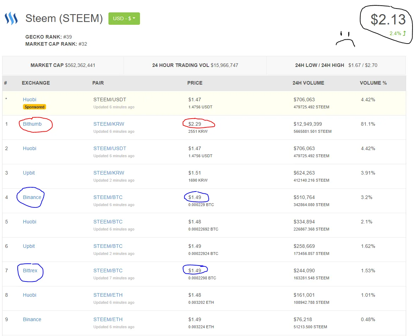Click the $334,894 volume cell
Image resolution: width=415 pixels, height=336 pixels.
coord(304,222)
